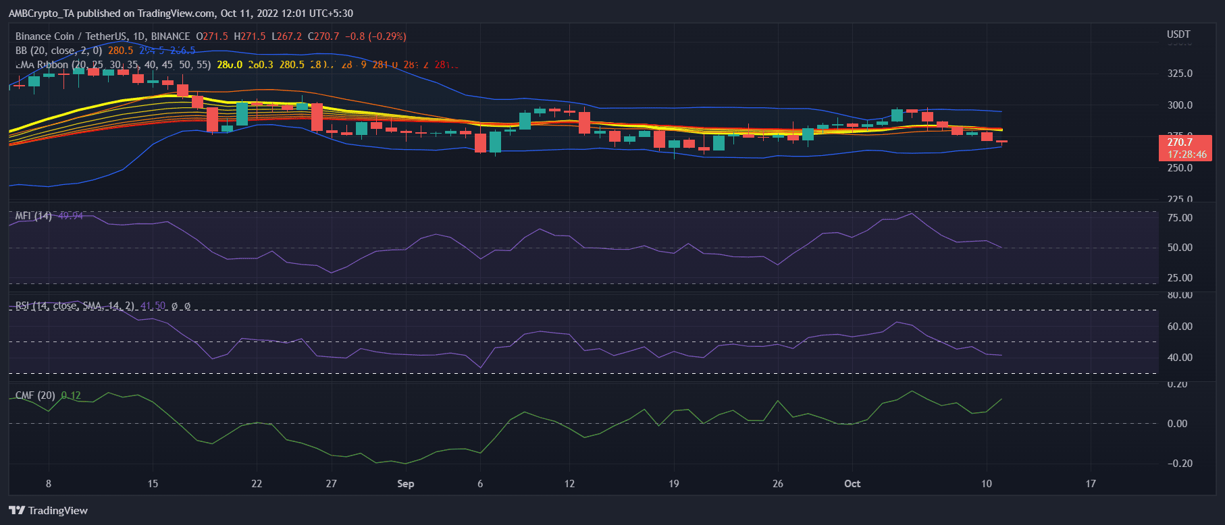Image resolution: width=1225 pixels, height=525 pixels.
Task: Click the Sep label on the time axis
Action: [405, 484]
